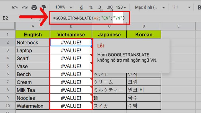This screenshot has height=113, width=201.
Task: Select the Korean header cell
Action: tap(144, 34)
